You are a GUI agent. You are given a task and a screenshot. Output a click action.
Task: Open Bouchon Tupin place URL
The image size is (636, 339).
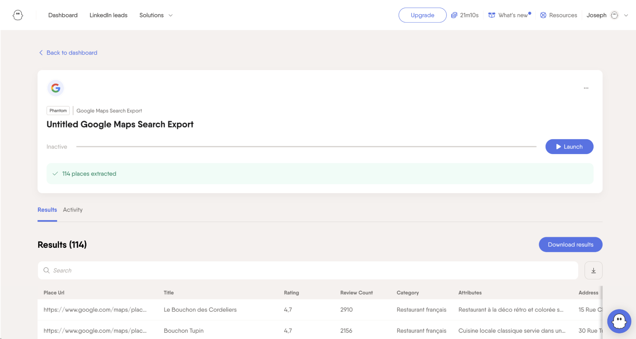(95, 331)
